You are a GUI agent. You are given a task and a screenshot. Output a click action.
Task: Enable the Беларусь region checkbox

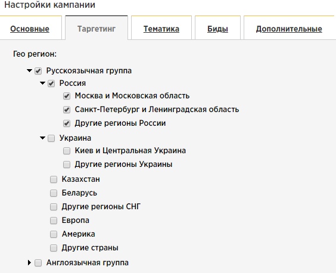pyautogui.click(x=54, y=193)
